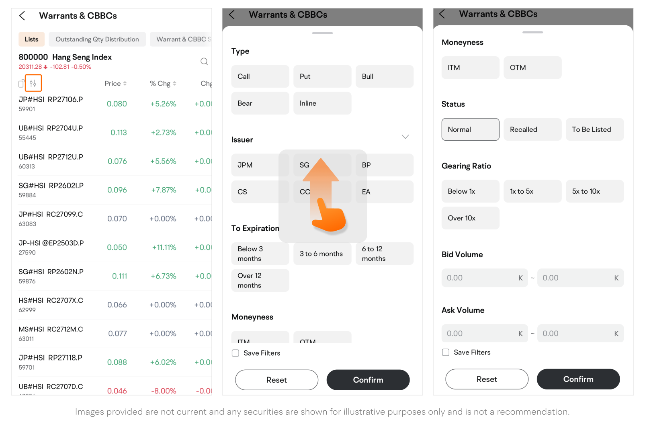Go back using left panel arrow
This screenshot has height=426, width=645.
click(23, 16)
